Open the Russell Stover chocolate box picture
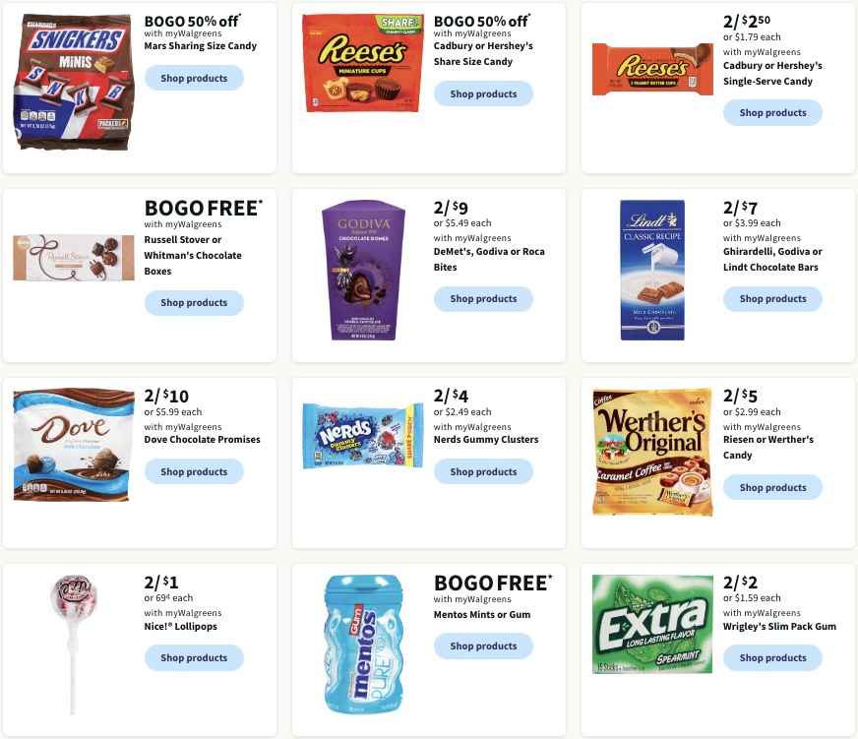Viewport: 858px width, 739px height. click(x=74, y=257)
